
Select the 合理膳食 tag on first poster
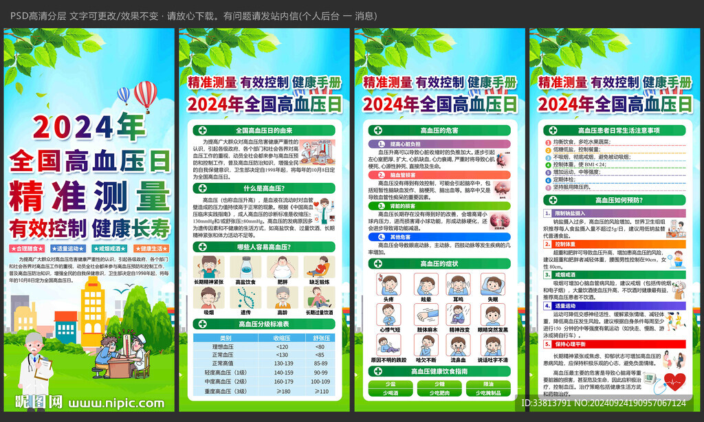27,248
